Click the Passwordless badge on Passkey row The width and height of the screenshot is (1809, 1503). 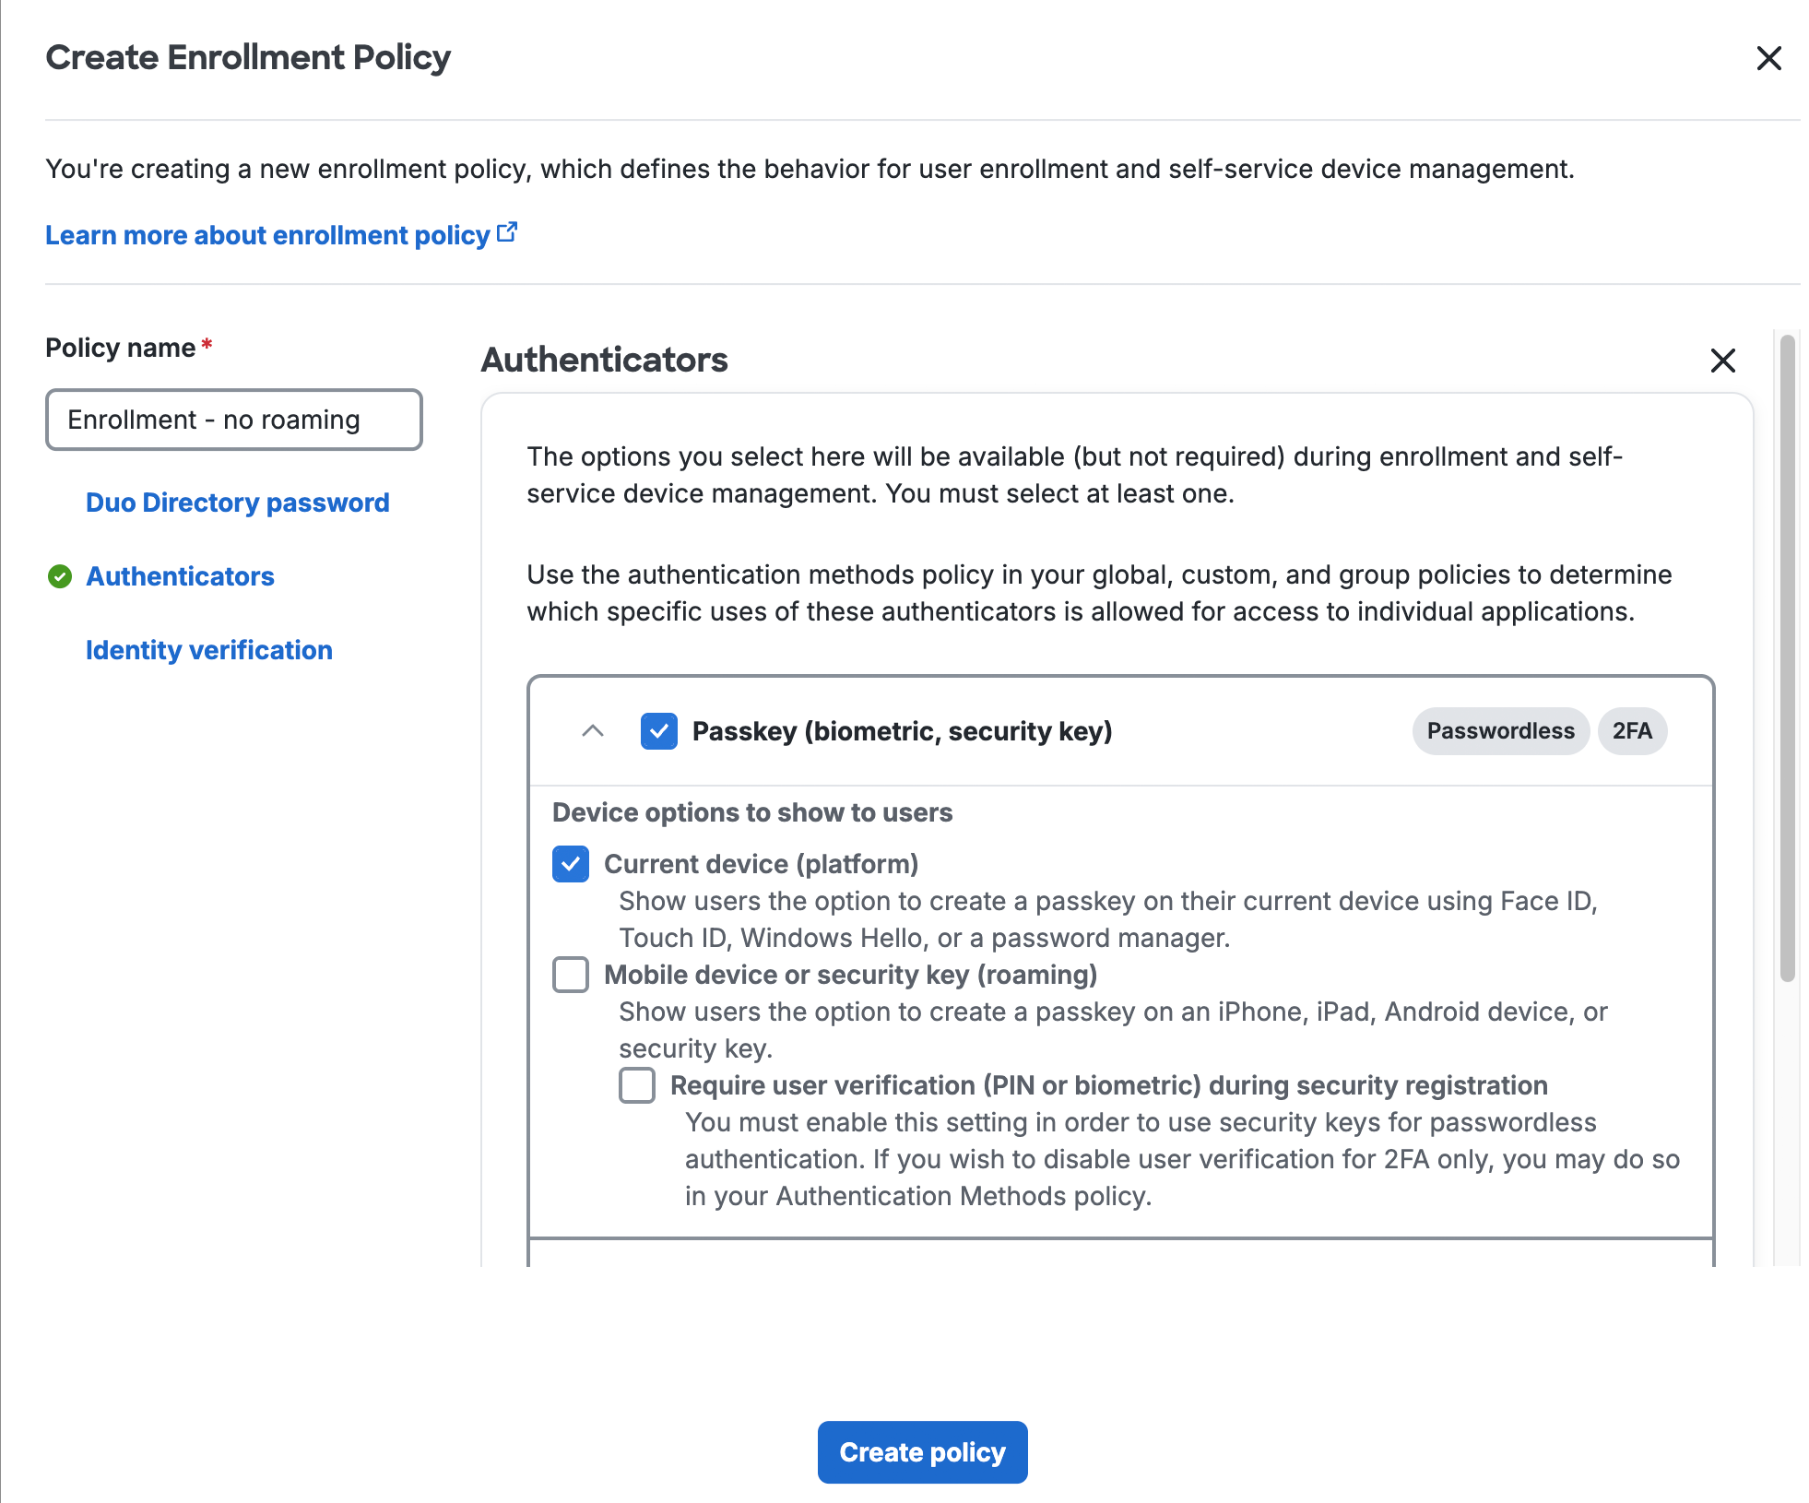tap(1500, 730)
